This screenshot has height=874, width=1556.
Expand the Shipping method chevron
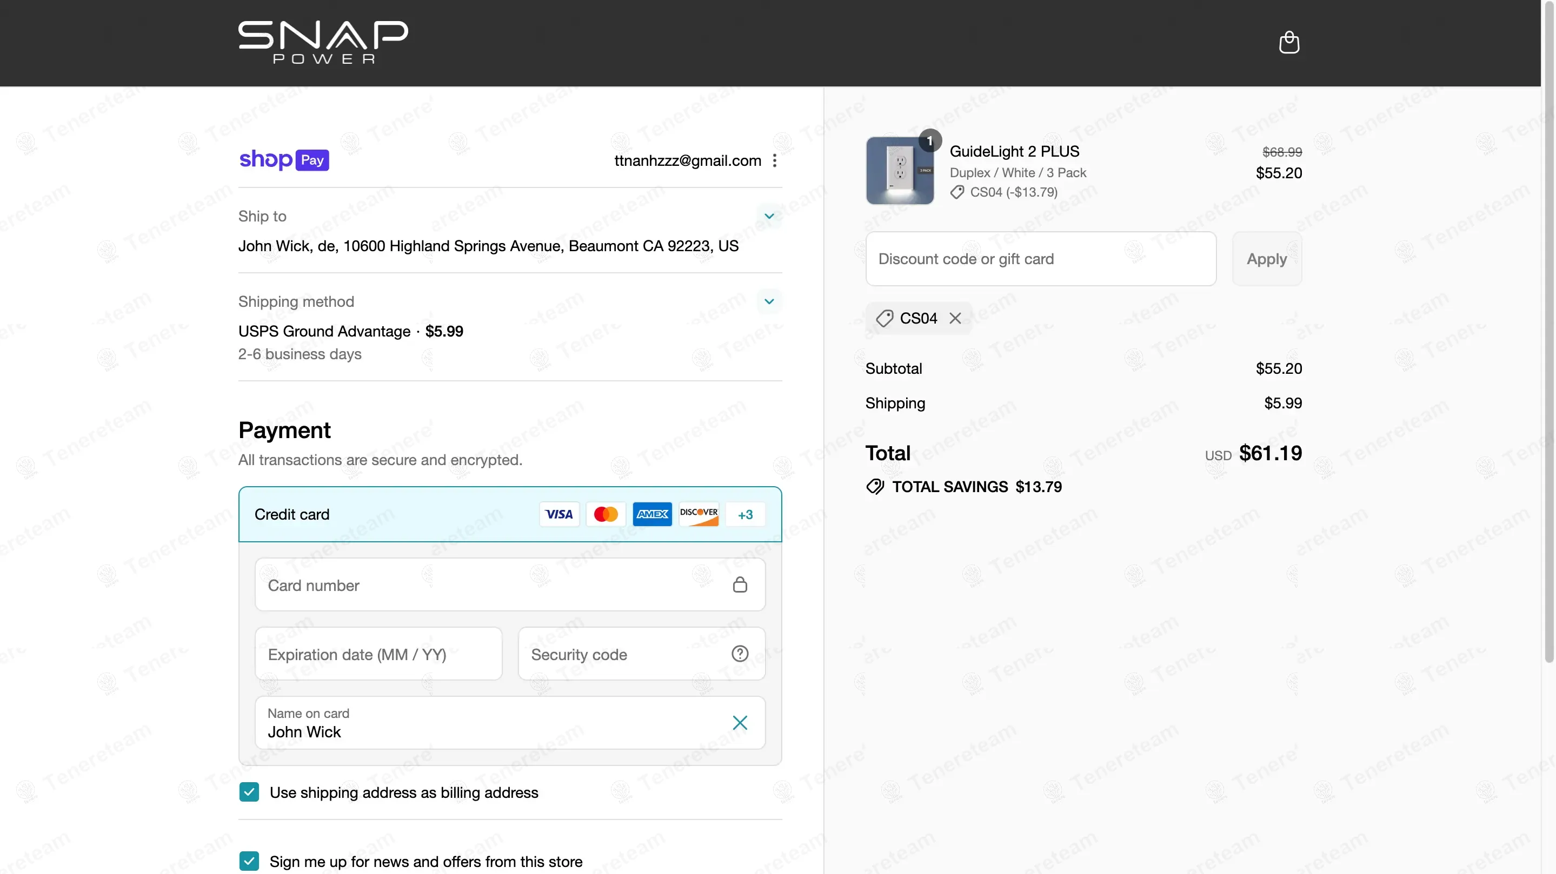coord(769,301)
